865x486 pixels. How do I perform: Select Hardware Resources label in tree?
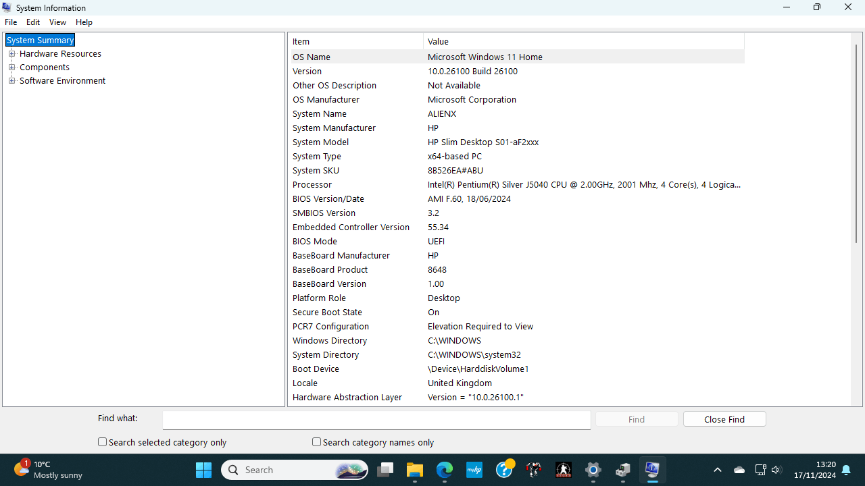[60, 54]
